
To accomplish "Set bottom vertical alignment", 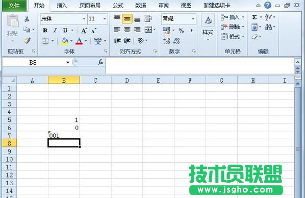I will click(x=137, y=19).
